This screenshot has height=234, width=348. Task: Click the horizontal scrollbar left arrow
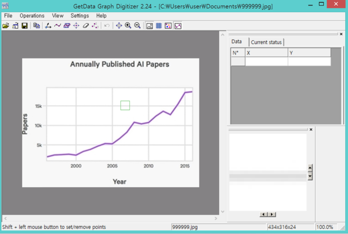coord(6,219)
